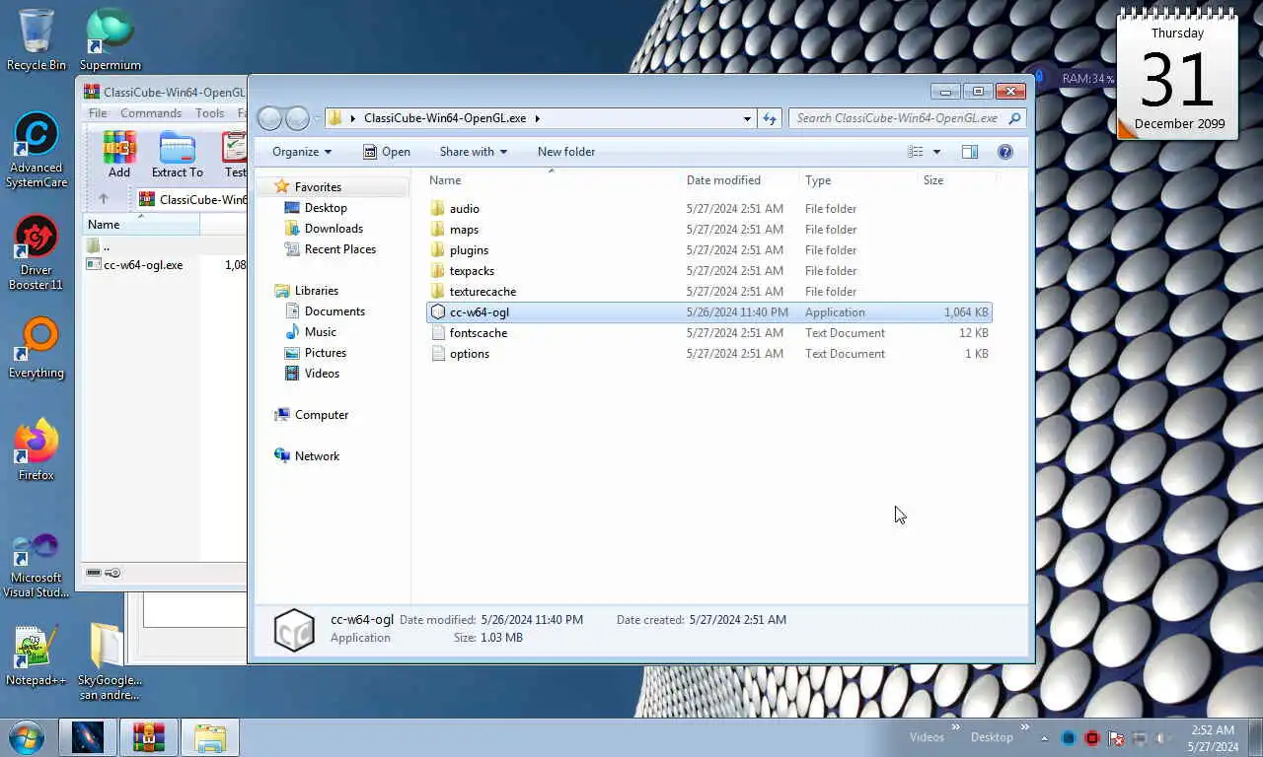
Task: Click Open button in Explorer toolbar
Action: point(387,152)
